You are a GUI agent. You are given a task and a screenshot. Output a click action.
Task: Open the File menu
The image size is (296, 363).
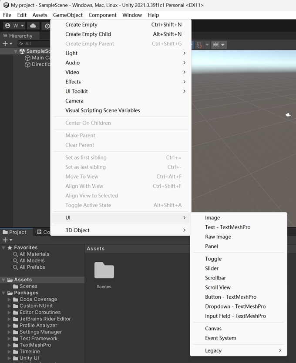point(7,15)
